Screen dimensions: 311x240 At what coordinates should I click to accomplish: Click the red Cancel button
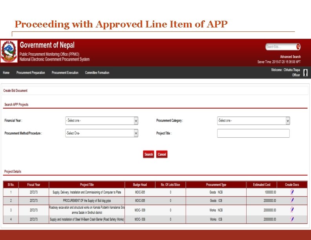point(162,154)
